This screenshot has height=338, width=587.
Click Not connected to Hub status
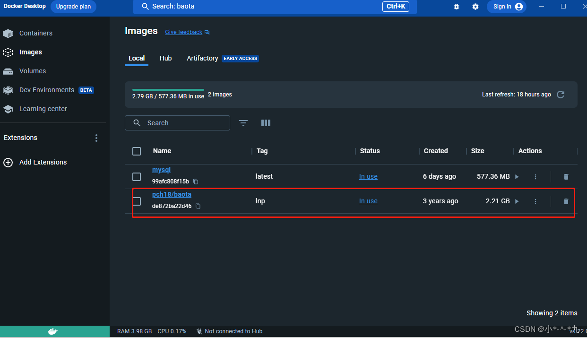pyautogui.click(x=229, y=331)
